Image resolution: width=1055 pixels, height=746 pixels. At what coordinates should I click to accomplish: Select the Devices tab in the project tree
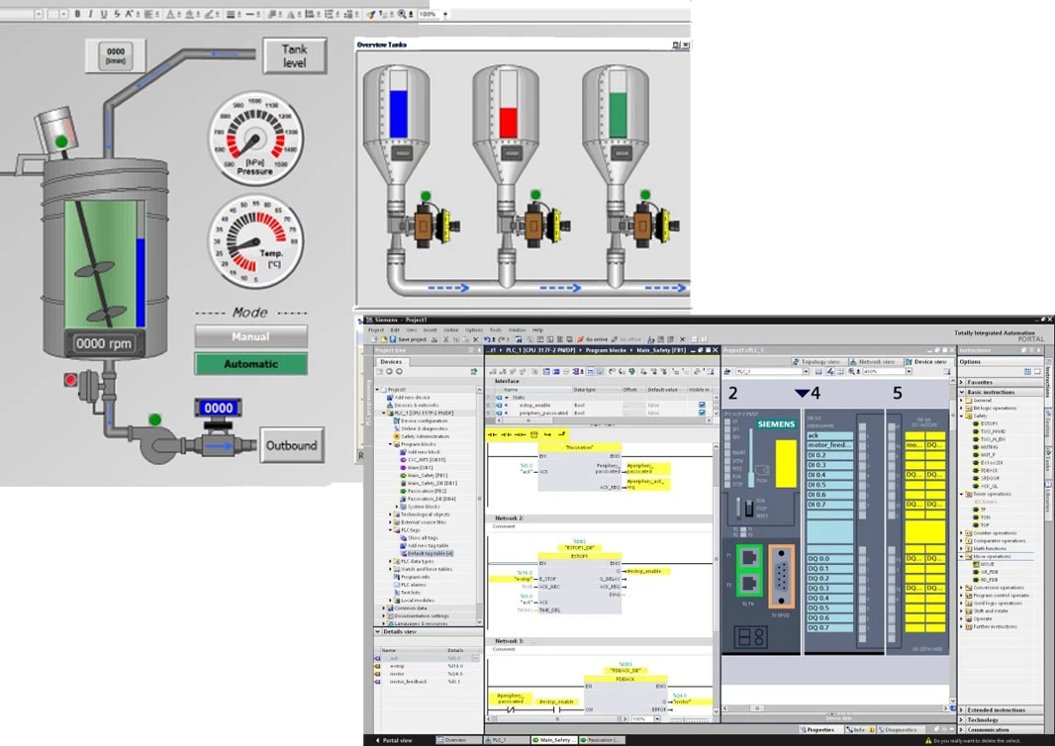click(391, 362)
